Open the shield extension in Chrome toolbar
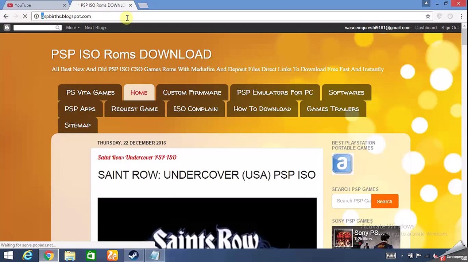The image size is (468, 262). pos(439,16)
